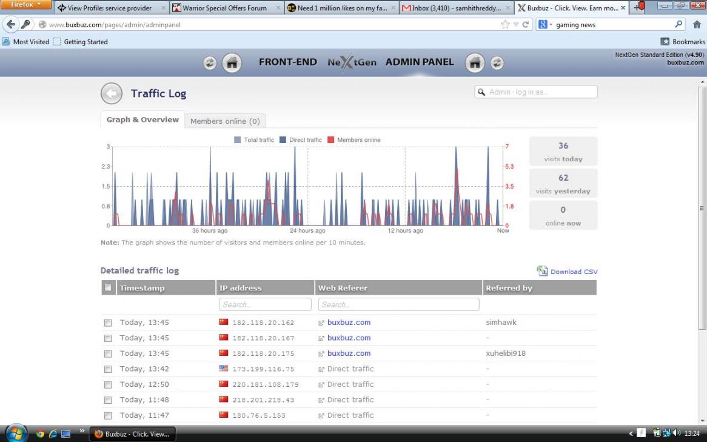Viewport: 707px width, 442px height.
Task: Go to the Firefox home page icon
Action: (697, 24)
